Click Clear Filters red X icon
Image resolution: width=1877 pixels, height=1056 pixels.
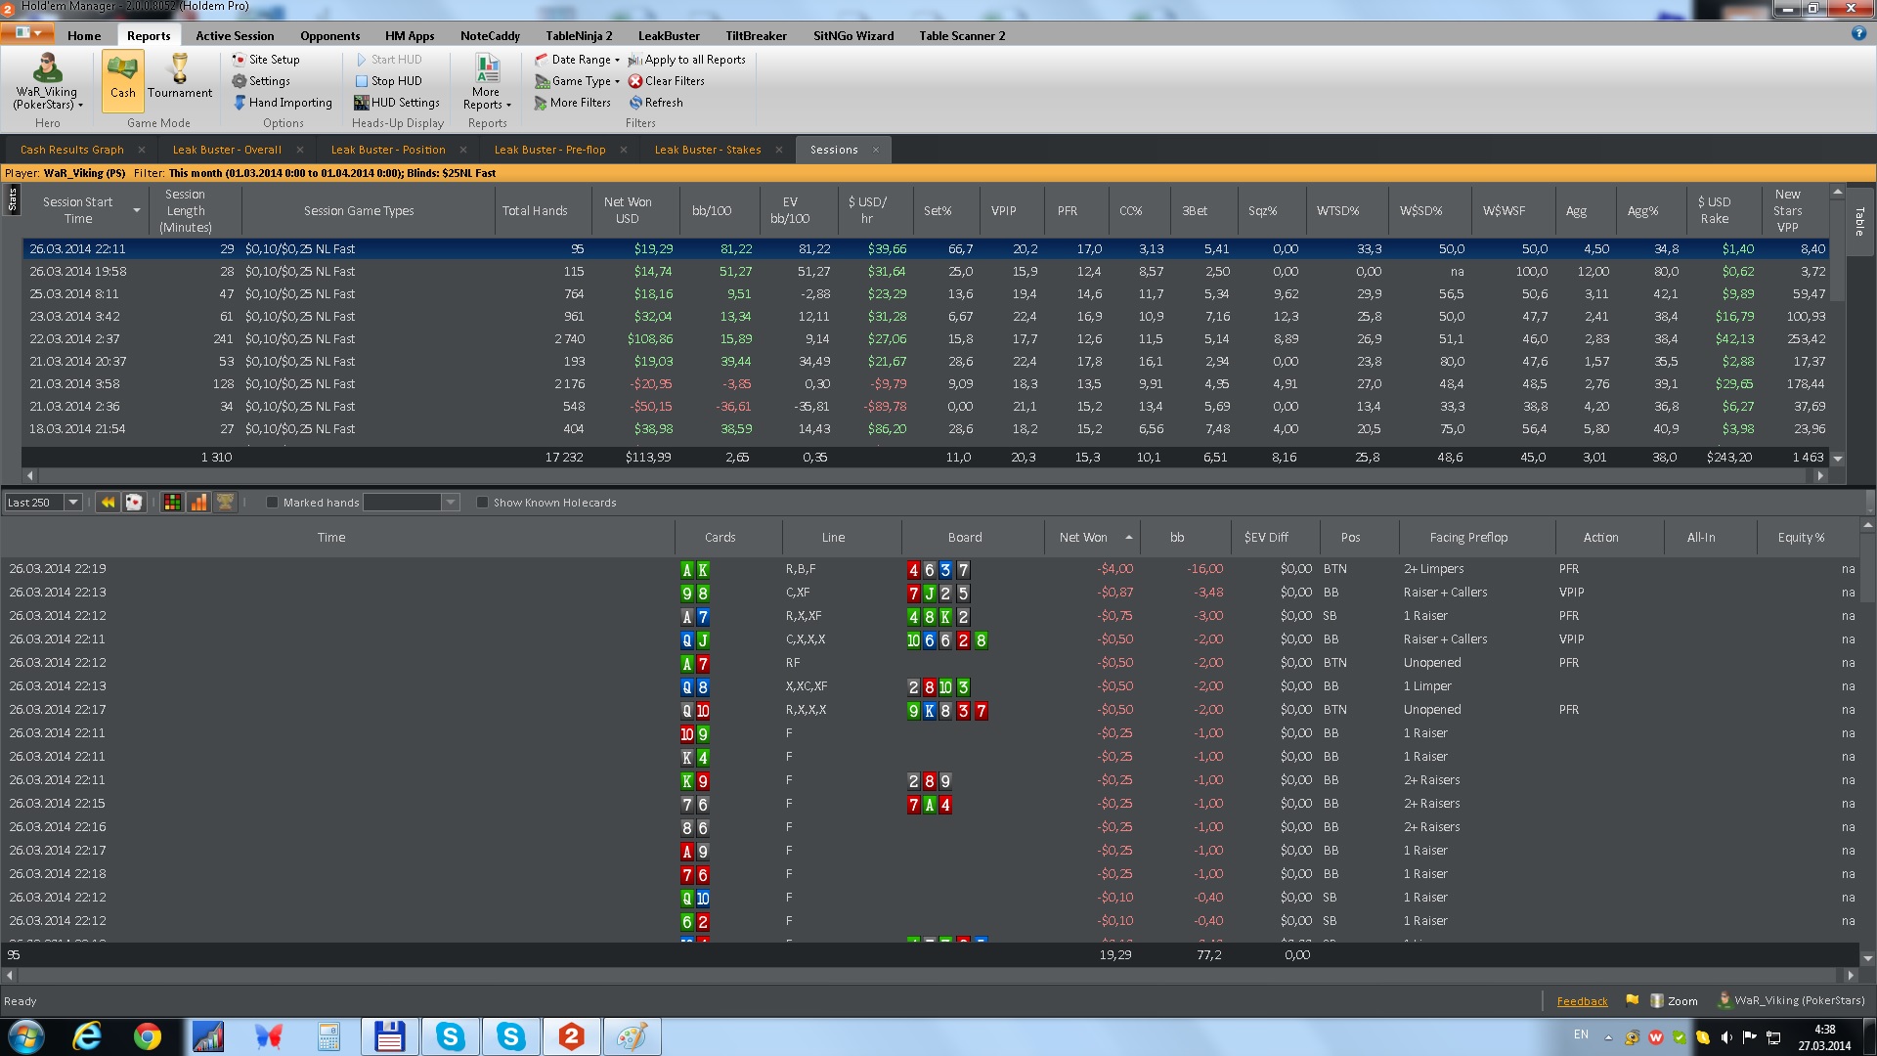[x=635, y=81]
